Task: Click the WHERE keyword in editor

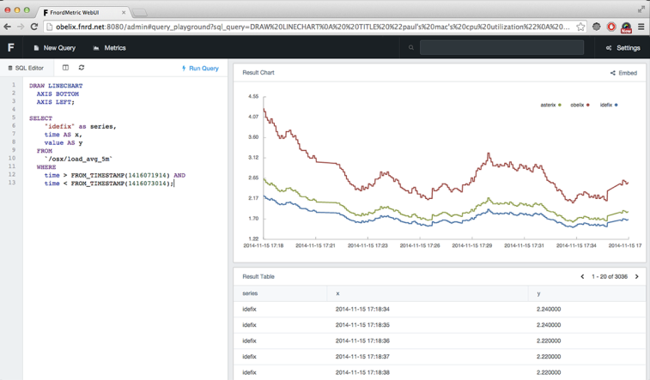Action: point(46,167)
